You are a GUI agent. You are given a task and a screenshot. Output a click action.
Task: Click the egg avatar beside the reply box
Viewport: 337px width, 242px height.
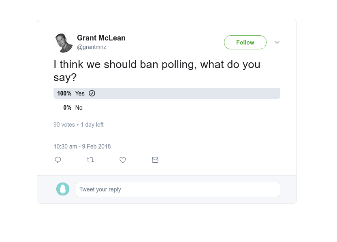click(63, 189)
